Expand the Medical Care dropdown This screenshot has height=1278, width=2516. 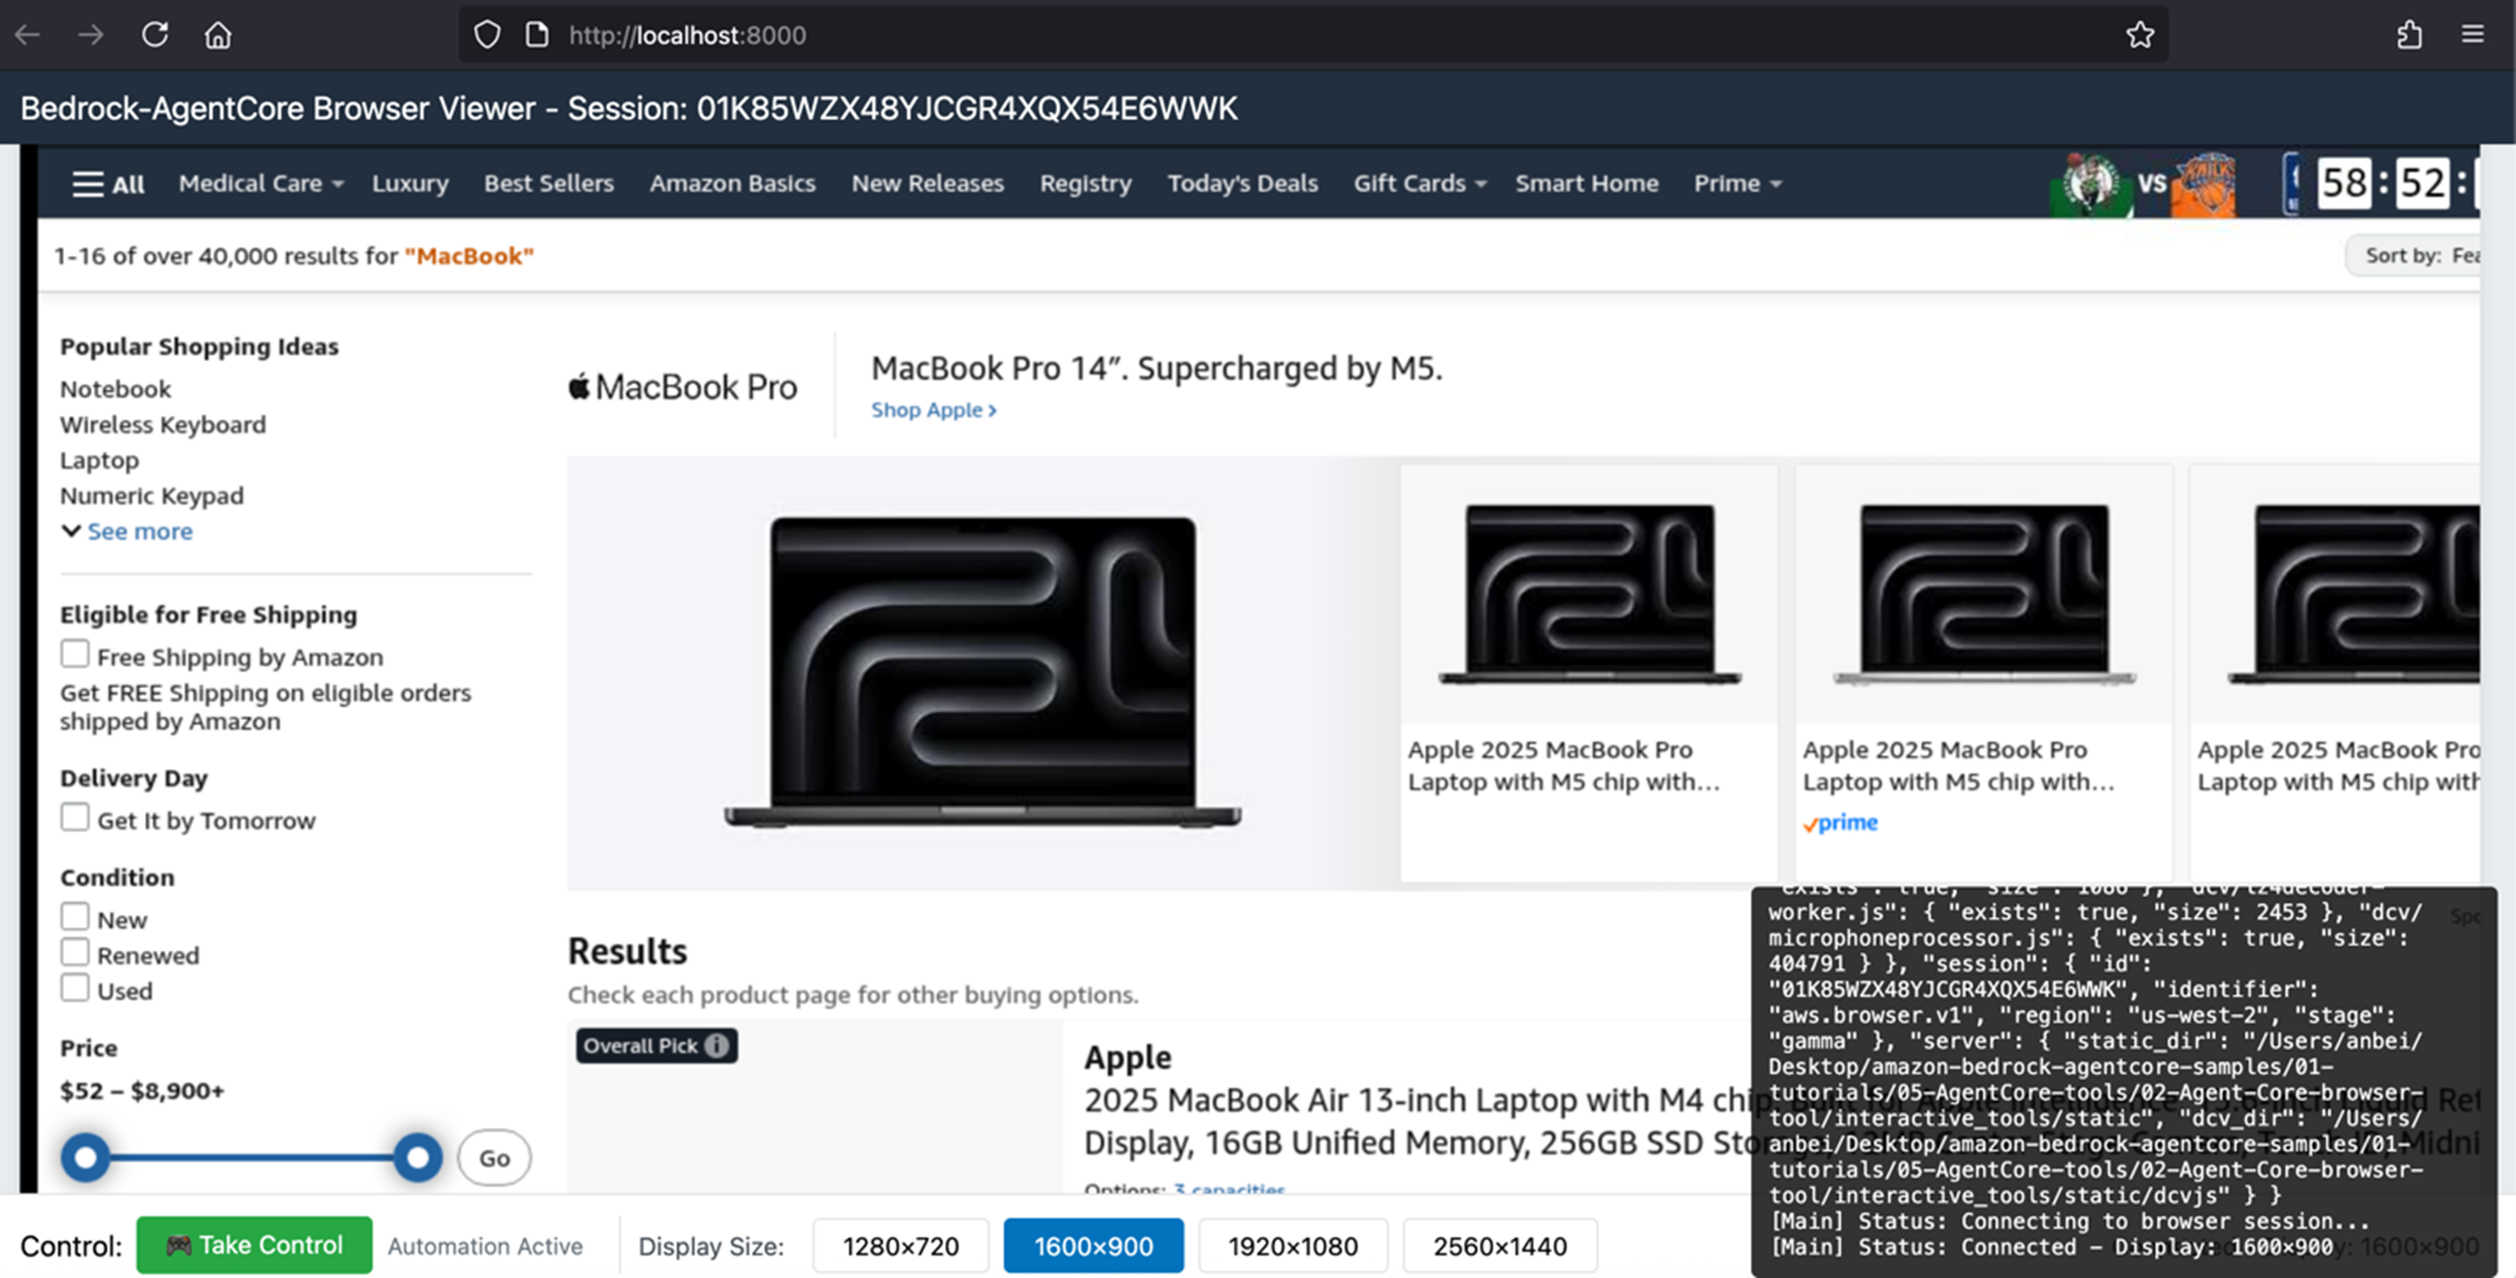click(x=261, y=184)
